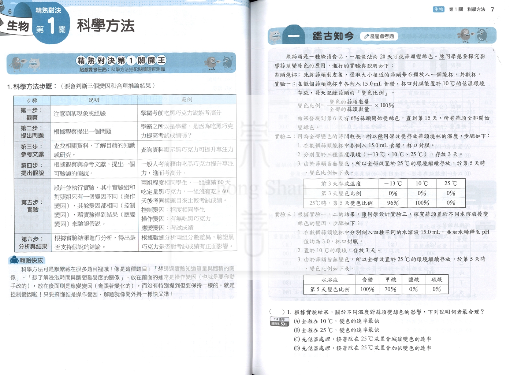Click the 第四步：提出假說 cell

tap(32, 169)
